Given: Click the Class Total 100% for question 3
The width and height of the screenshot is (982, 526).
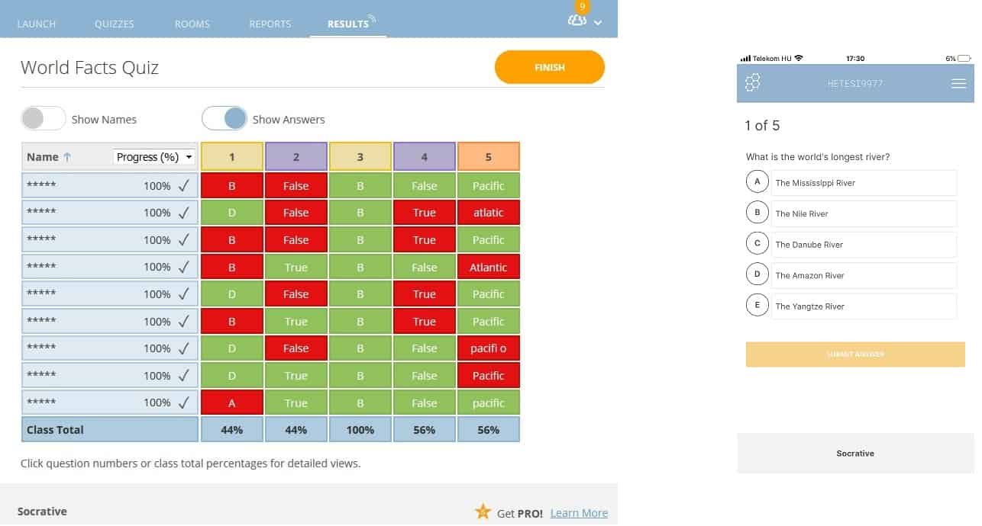Looking at the screenshot, I should click(360, 429).
